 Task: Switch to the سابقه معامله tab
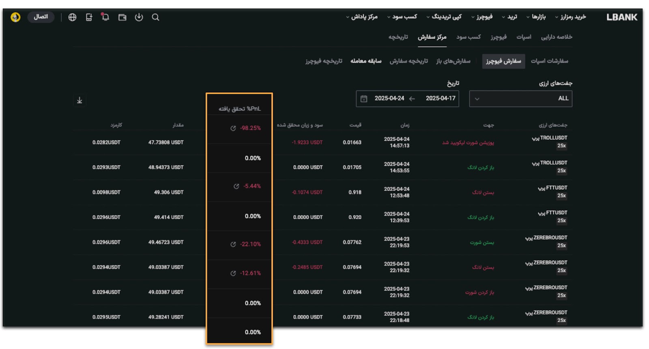366,61
